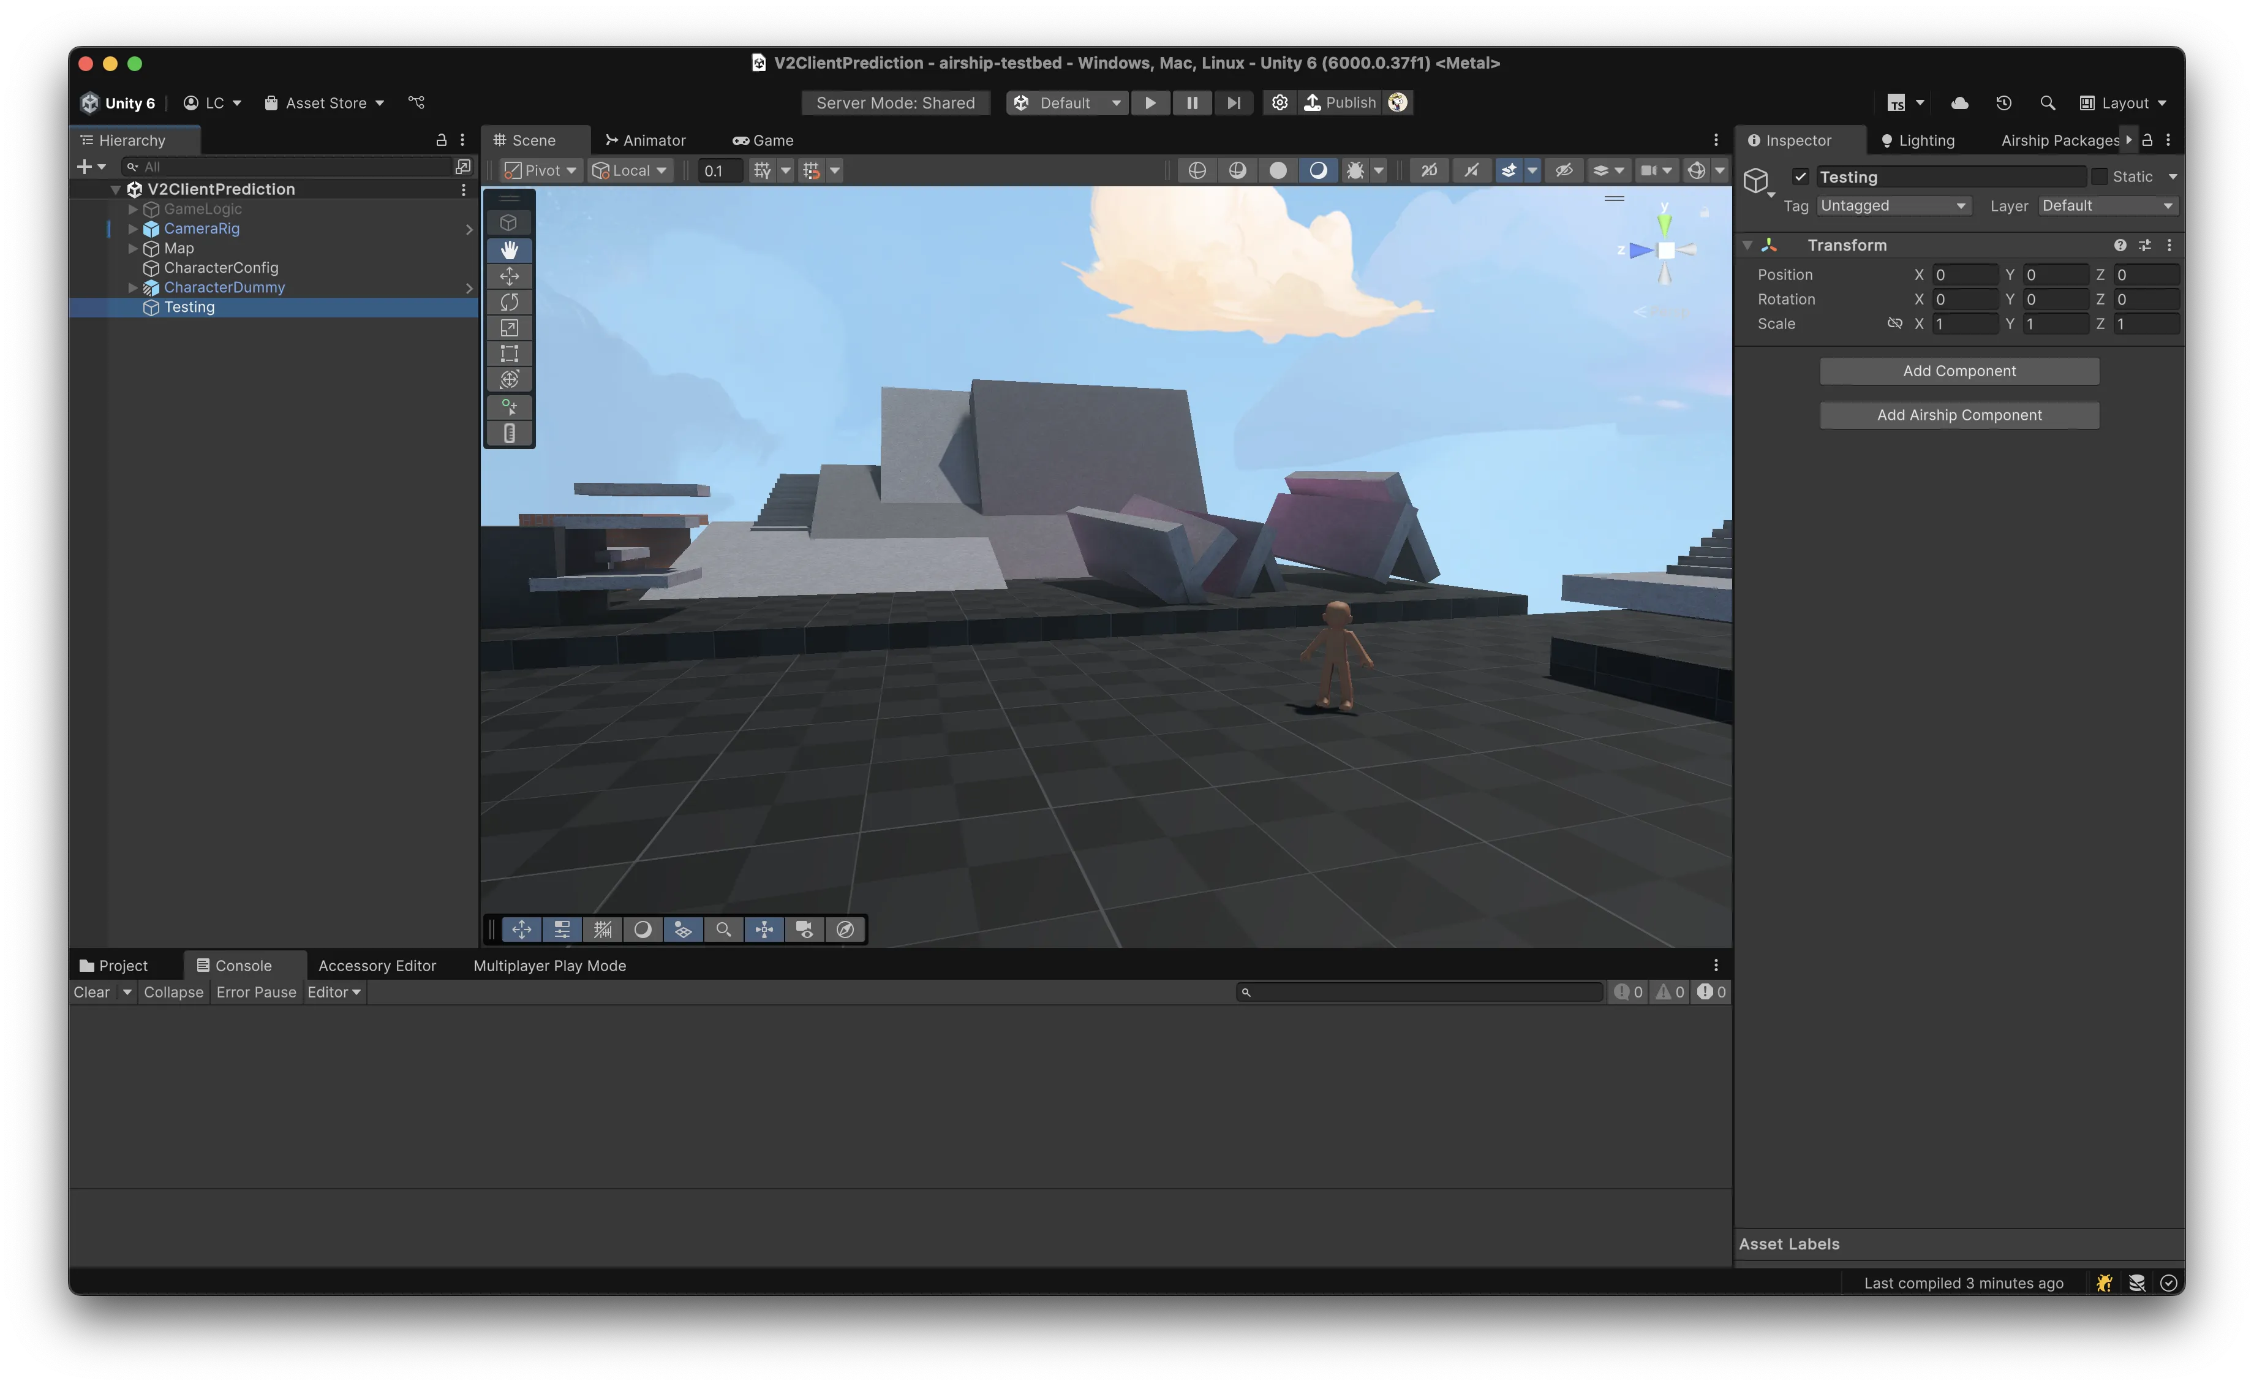Image resolution: width=2254 pixels, height=1386 pixels.
Task: Click the camera preview overlay button
Action: click(x=804, y=930)
